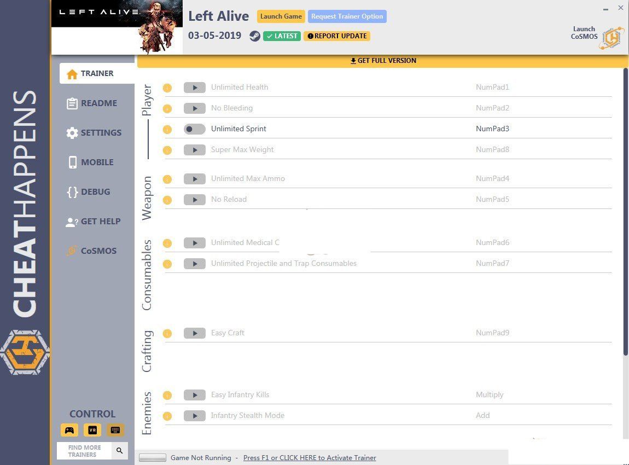This screenshot has height=465, width=629.
Task: Click the game status indicator bar
Action: [x=153, y=458]
